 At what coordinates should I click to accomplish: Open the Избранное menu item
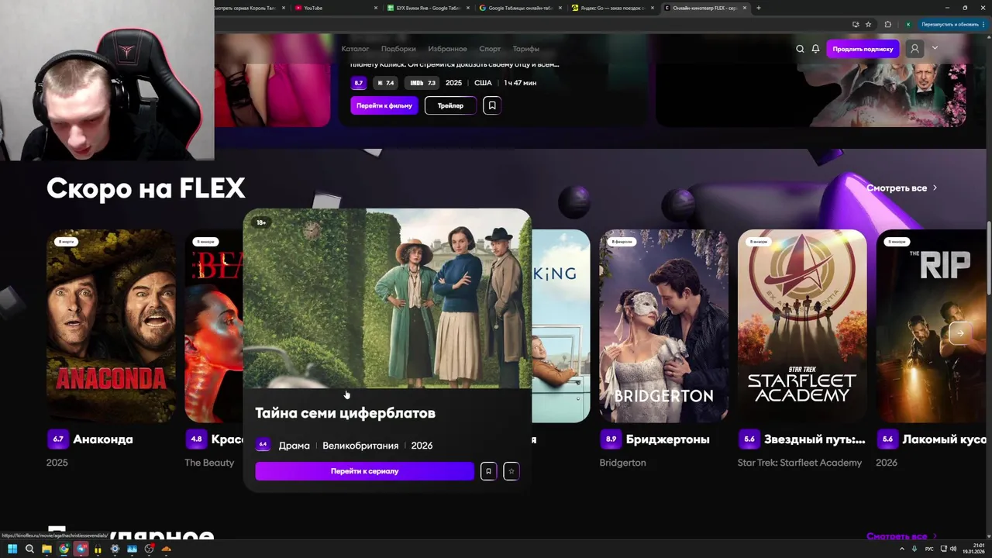[x=447, y=49]
